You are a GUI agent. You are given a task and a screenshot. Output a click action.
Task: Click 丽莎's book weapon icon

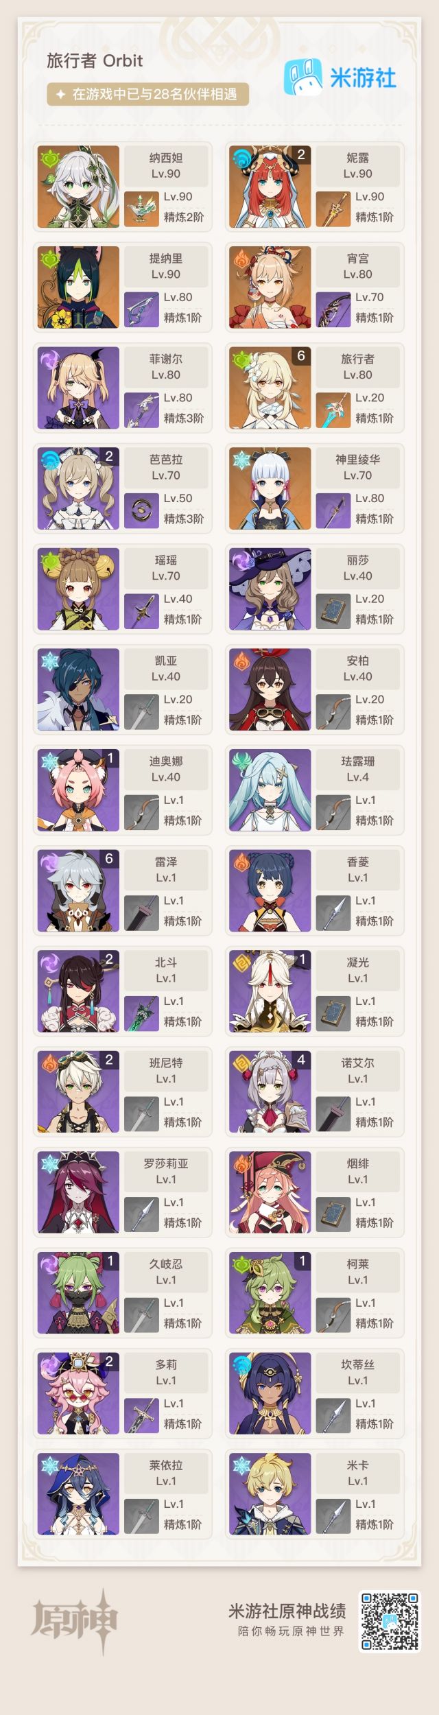pos(333,612)
